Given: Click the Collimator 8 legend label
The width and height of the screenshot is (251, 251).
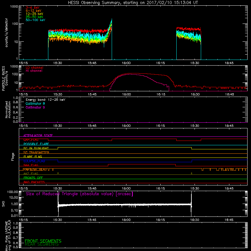Looking at the screenshot, I should click(x=35, y=104).
